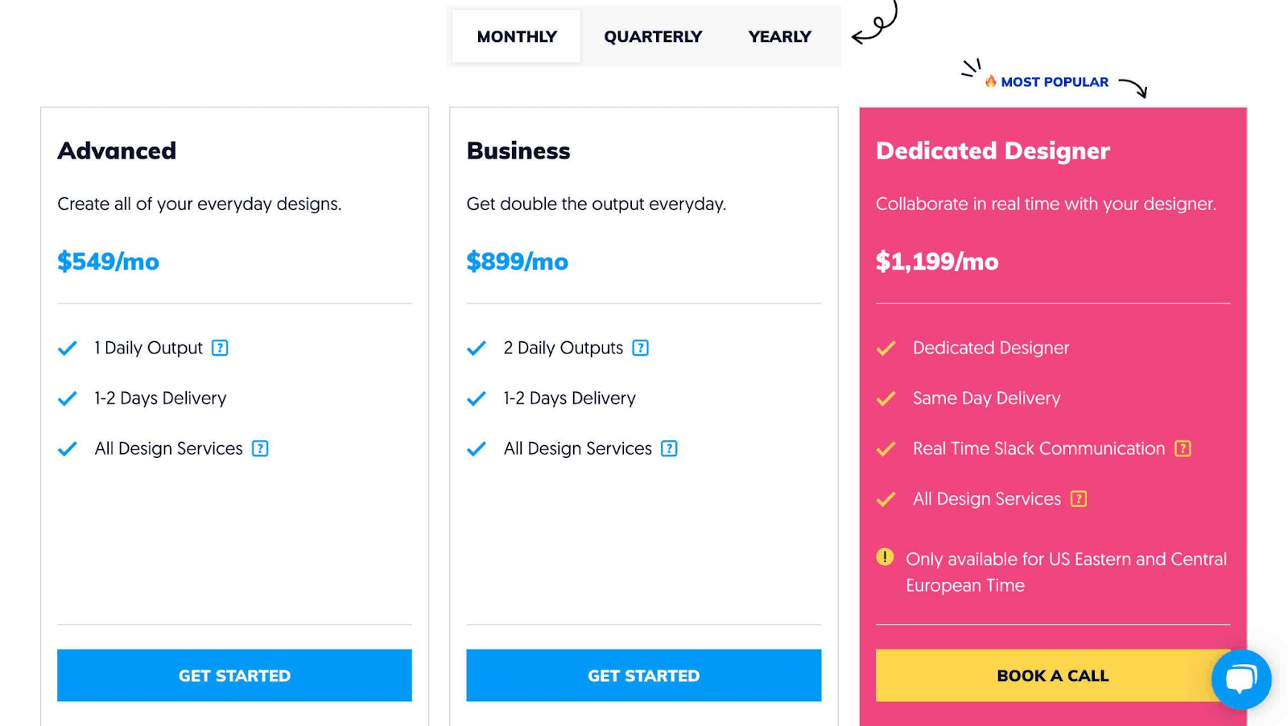Click the Dedicated Designer plan title

993,151
